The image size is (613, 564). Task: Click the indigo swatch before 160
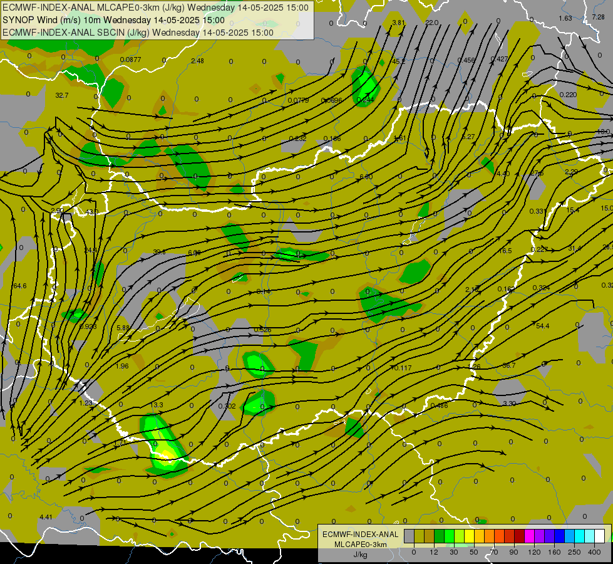click(x=549, y=536)
